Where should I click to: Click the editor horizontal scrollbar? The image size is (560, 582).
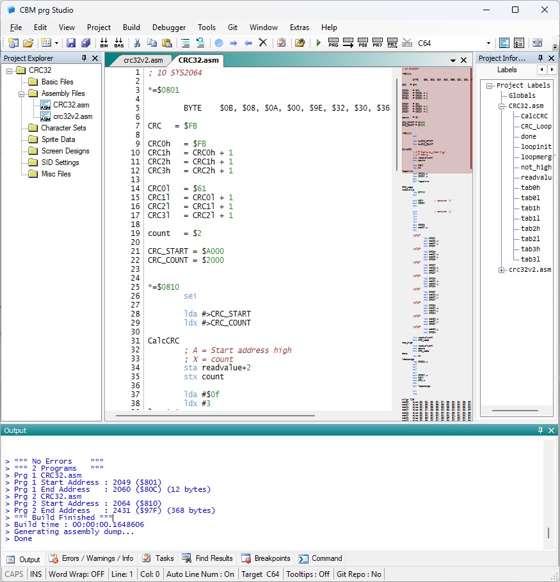[215, 415]
